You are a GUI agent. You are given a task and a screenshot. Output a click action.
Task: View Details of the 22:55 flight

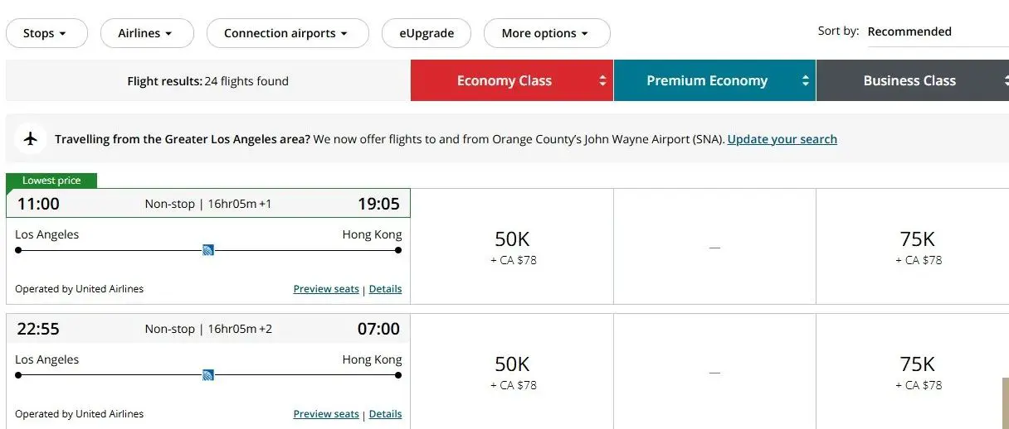pos(385,414)
